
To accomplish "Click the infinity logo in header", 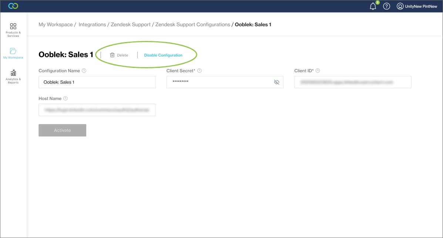I will click(x=13, y=6).
